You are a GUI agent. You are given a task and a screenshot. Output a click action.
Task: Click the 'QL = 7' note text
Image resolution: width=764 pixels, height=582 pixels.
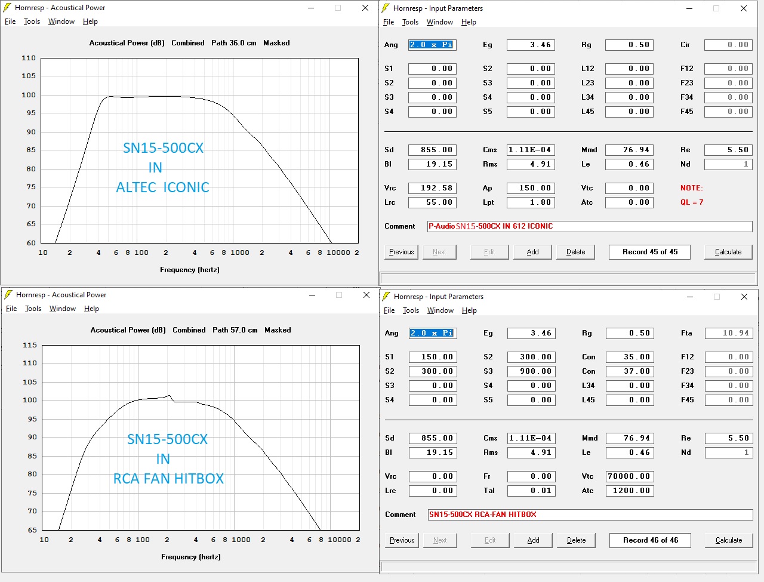[692, 202]
